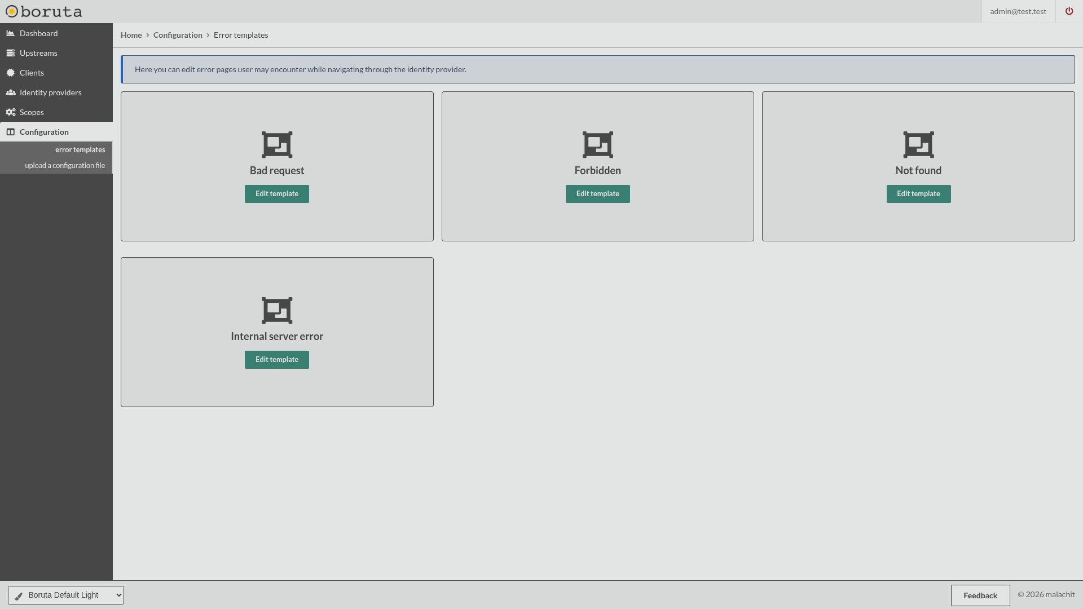This screenshot has height=609, width=1083.
Task: Open the Dashboard menu item
Action: point(56,33)
